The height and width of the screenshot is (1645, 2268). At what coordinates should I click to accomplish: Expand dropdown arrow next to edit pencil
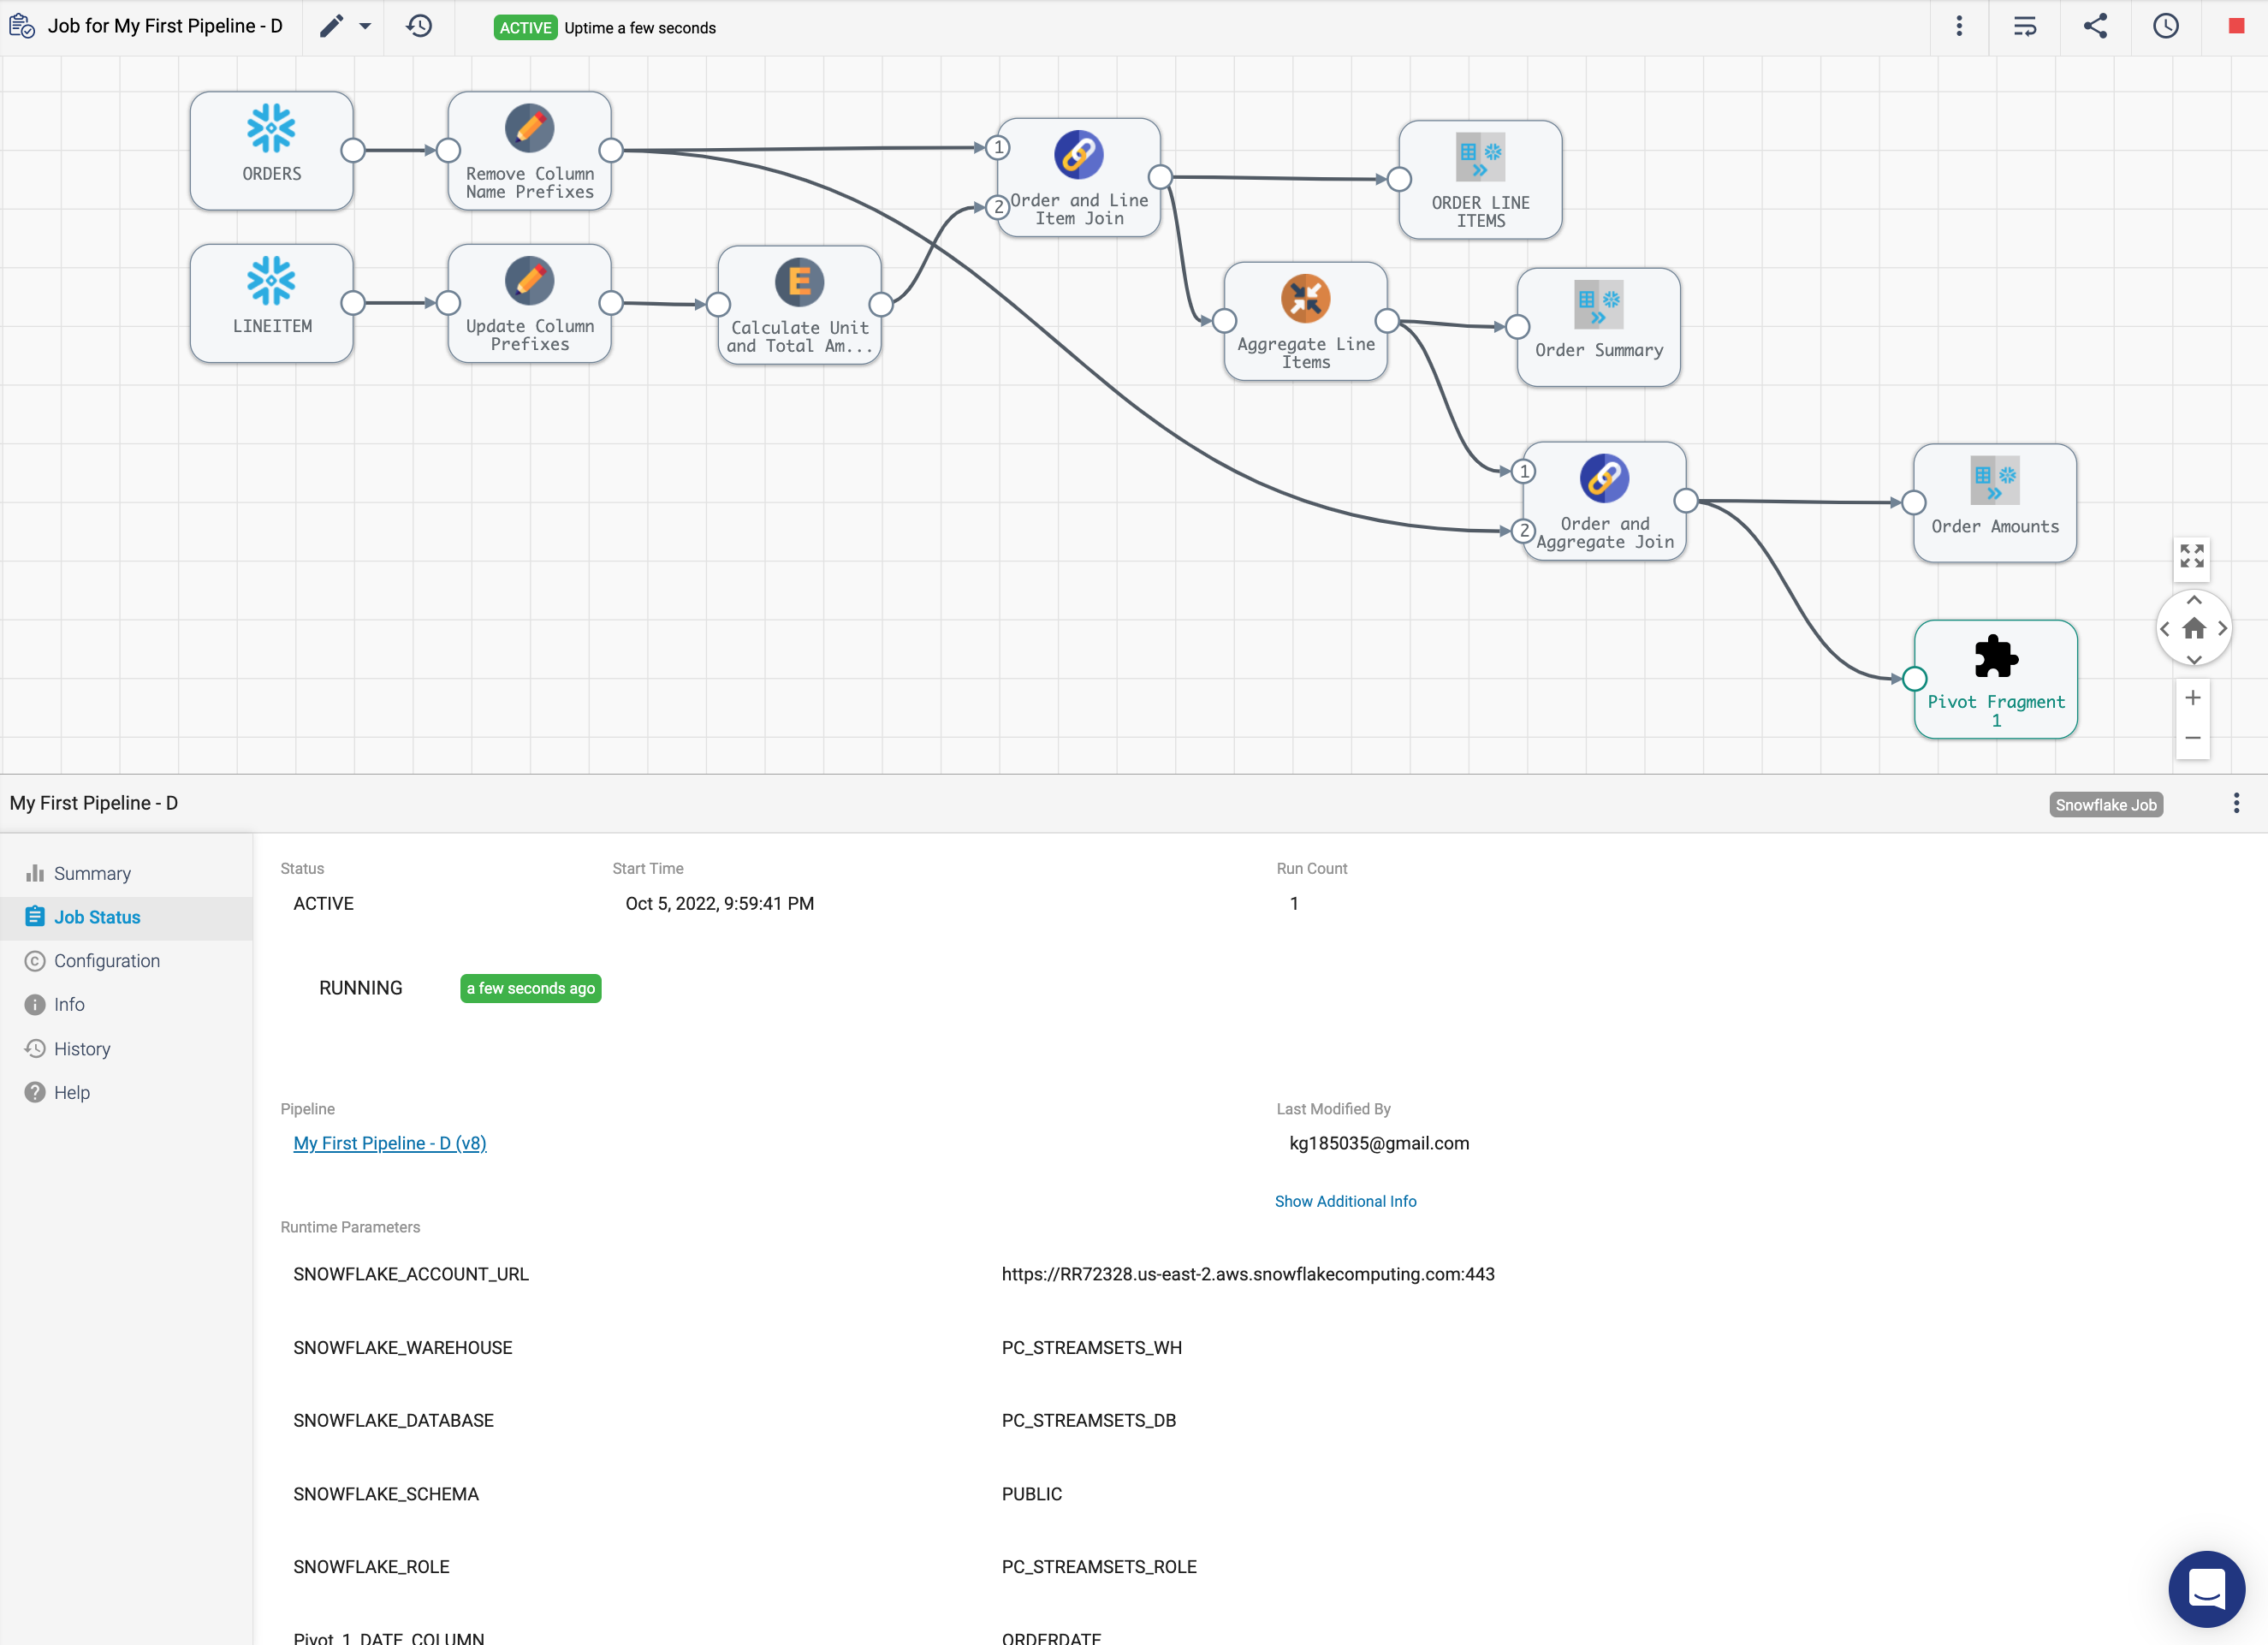365,27
